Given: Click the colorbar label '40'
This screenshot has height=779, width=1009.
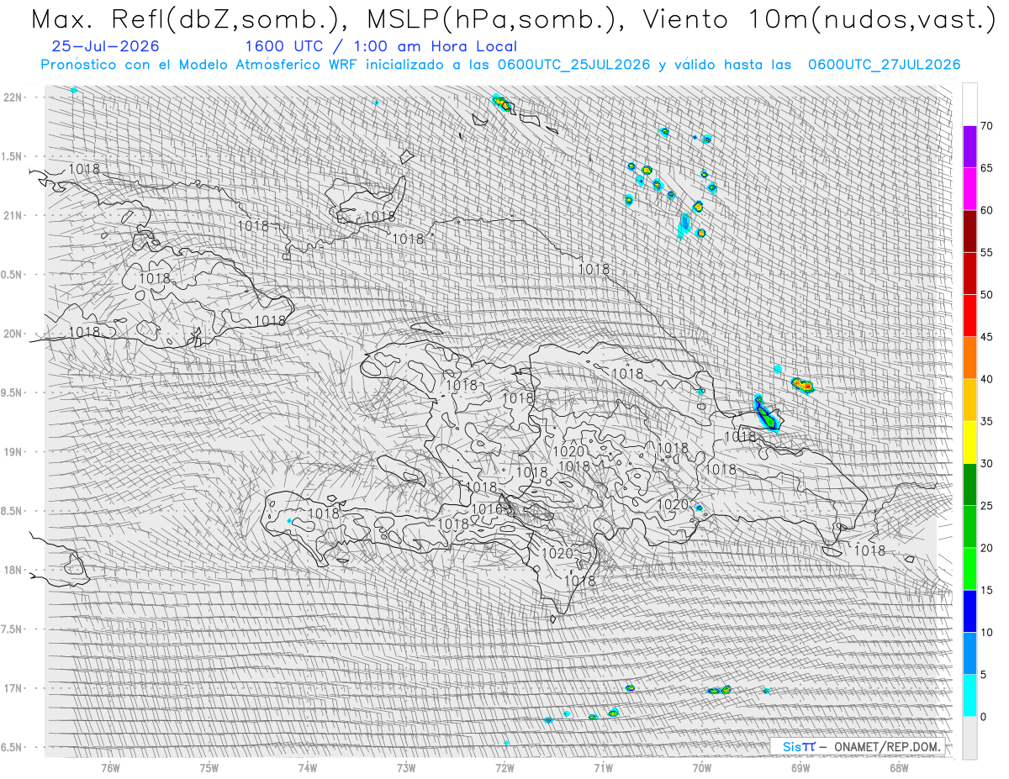Looking at the screenshot, I should (986, 379).
